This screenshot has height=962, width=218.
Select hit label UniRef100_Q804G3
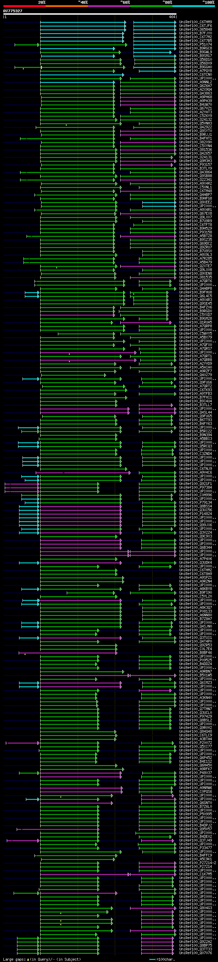click(196, 908)
